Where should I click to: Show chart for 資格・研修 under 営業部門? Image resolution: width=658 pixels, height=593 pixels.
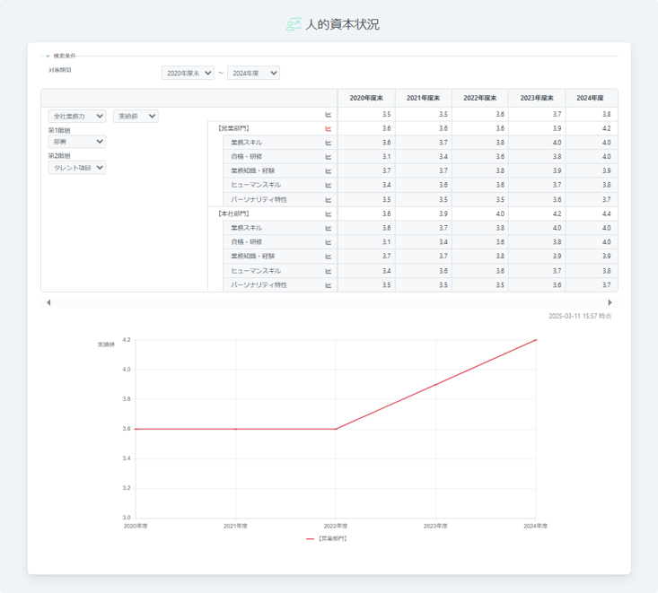[329, 157]
